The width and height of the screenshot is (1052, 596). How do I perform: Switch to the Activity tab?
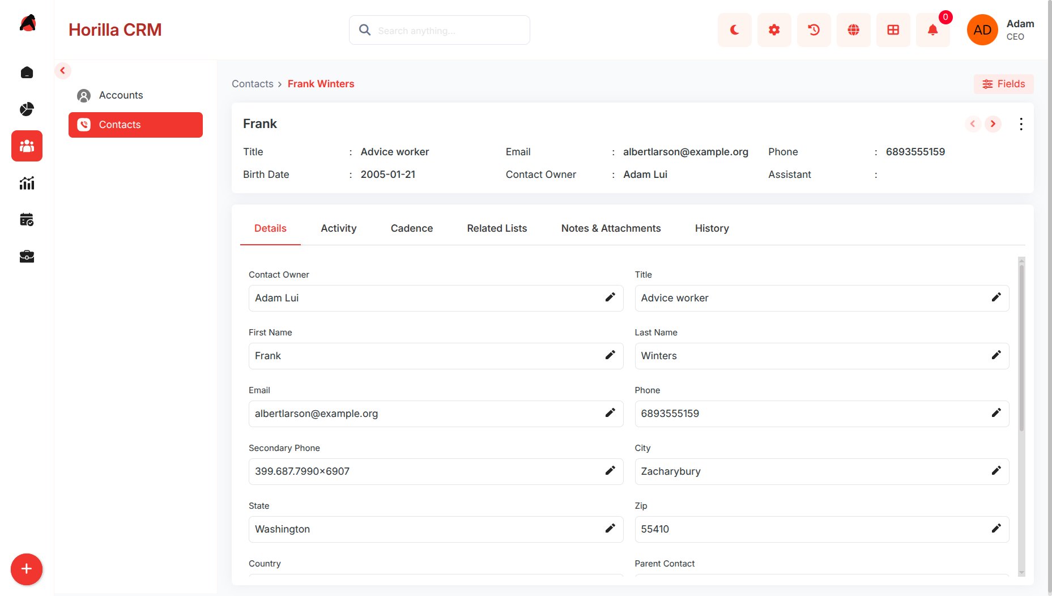tap(339, 228)
